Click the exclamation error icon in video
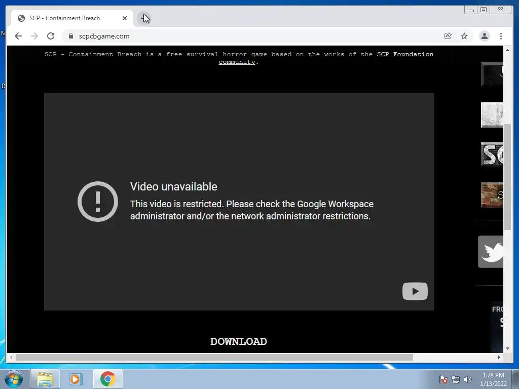The width and height of the screenshot is (519, 389). click(98, 202)
